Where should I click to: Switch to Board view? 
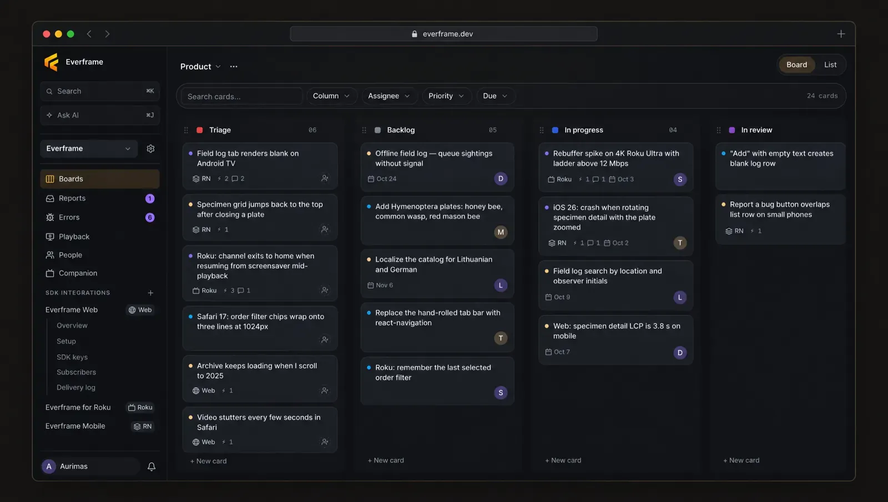point(796,65)
